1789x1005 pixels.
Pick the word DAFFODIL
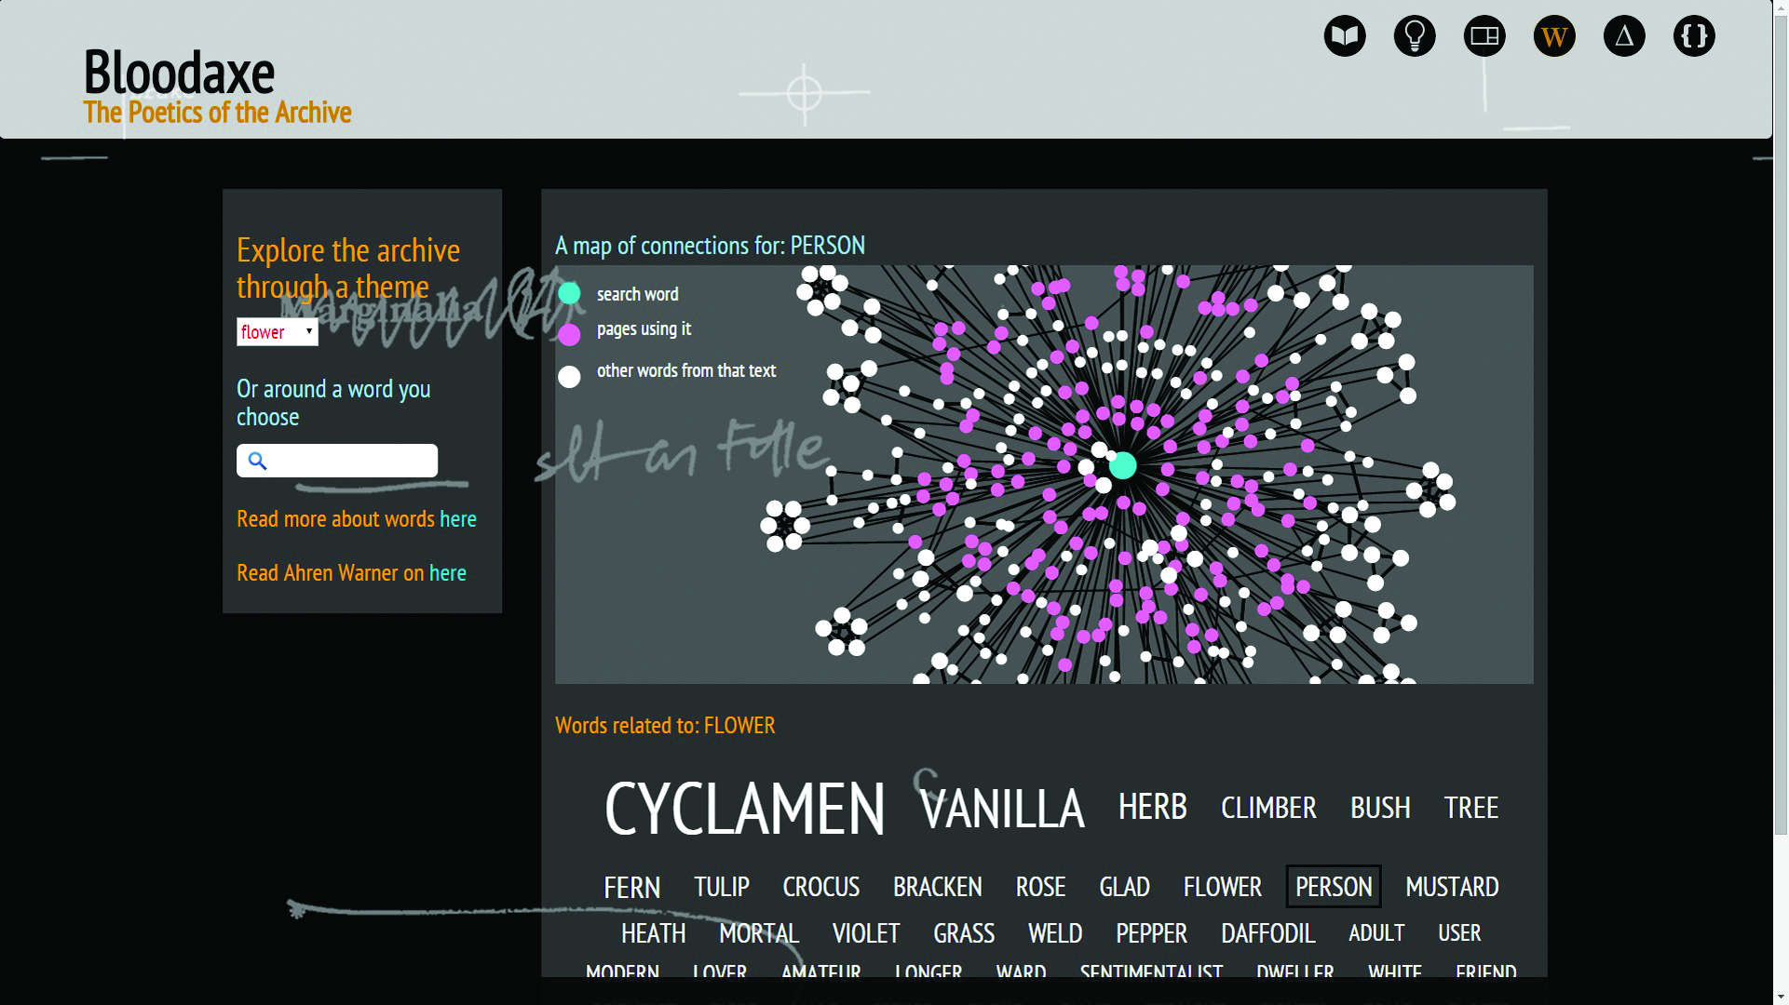point(1267,933)
